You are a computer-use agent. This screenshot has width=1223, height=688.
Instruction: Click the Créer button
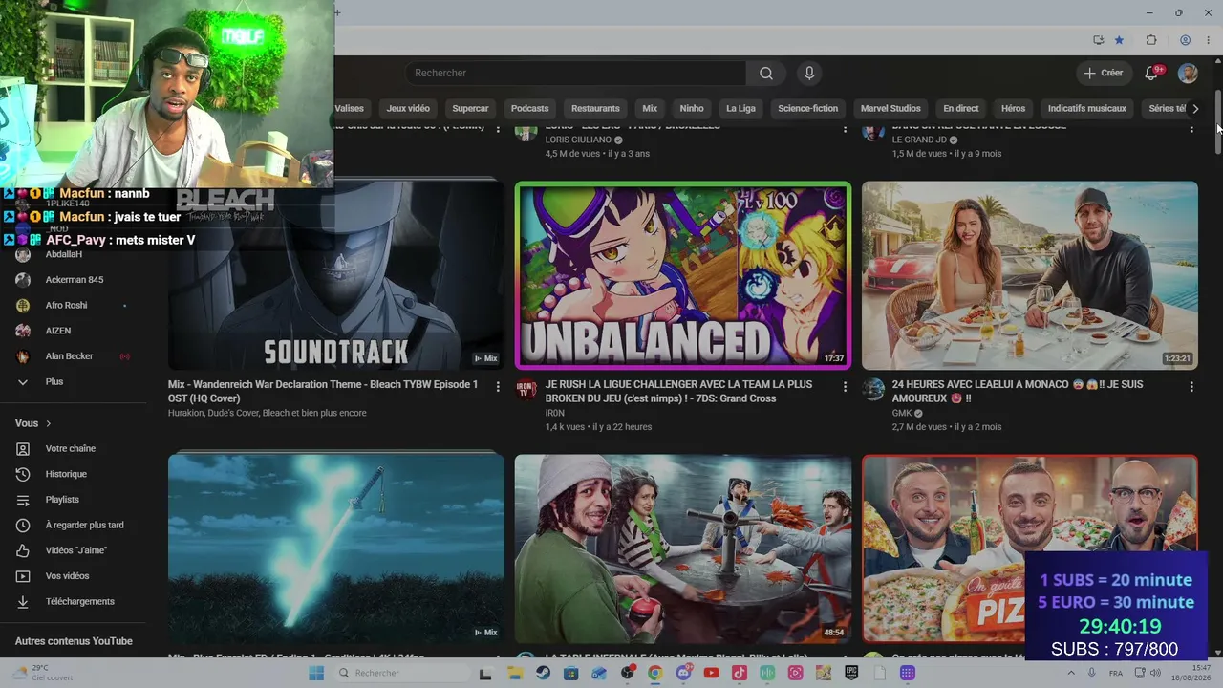point(1104,74)
